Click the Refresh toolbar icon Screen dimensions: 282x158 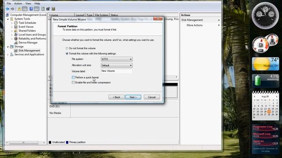[x=43, y=9]
